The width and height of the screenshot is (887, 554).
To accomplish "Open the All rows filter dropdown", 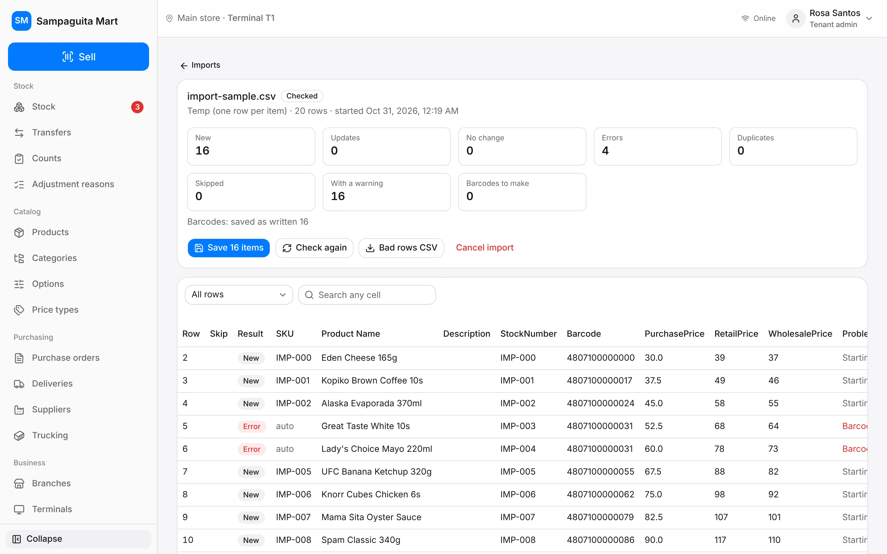I will coord(239,295).
